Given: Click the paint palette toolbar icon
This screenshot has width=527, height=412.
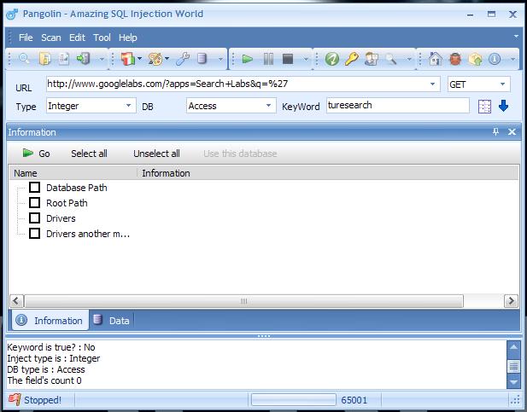Looking at the screenshot, I should [155, 59].
